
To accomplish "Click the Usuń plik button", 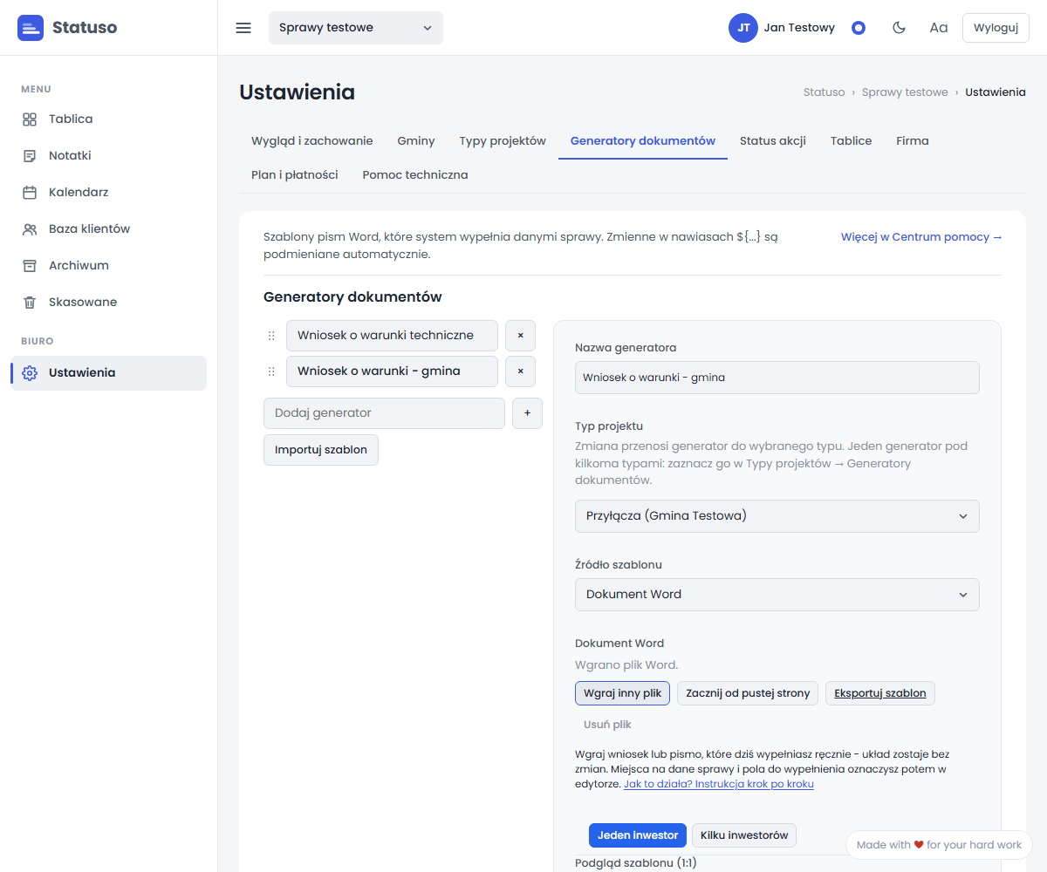I will click(607, 725).
